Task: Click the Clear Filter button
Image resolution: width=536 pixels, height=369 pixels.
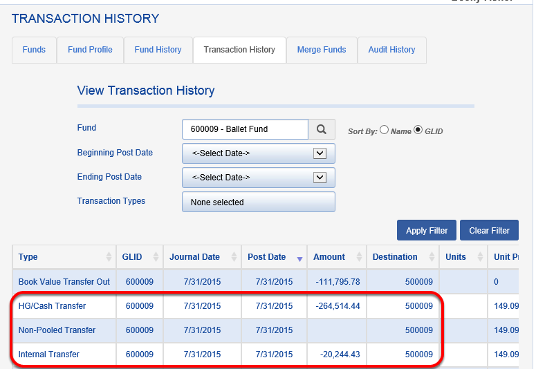Action: click(x=489, y=230)
